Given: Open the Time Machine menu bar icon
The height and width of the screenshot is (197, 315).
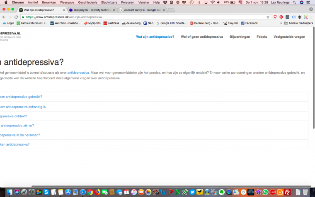Looking at the screenshot, I should 191,2.
